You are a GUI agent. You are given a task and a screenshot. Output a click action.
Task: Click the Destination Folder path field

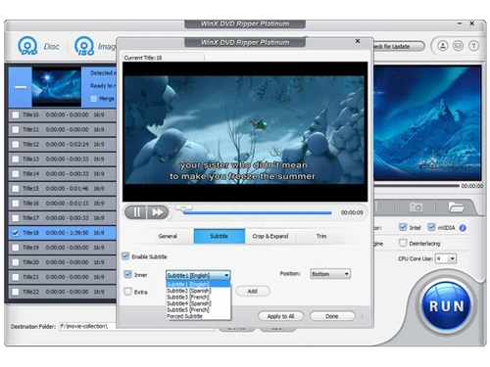pyautogui.click(x=137, y=326)
